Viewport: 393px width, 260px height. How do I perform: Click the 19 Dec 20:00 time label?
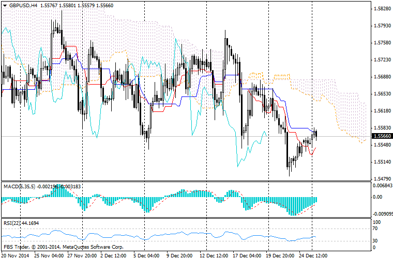pos(280,256)
